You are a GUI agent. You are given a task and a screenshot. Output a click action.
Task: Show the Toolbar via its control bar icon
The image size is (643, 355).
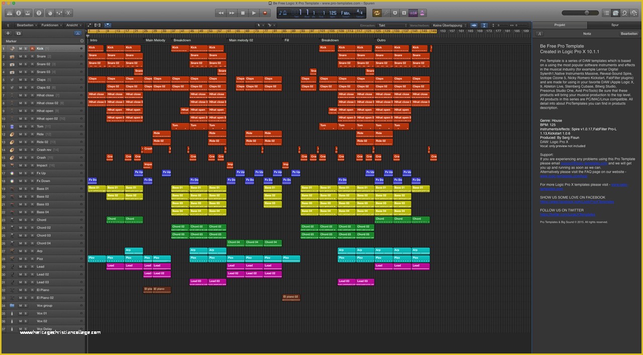(x=27, y=13)
